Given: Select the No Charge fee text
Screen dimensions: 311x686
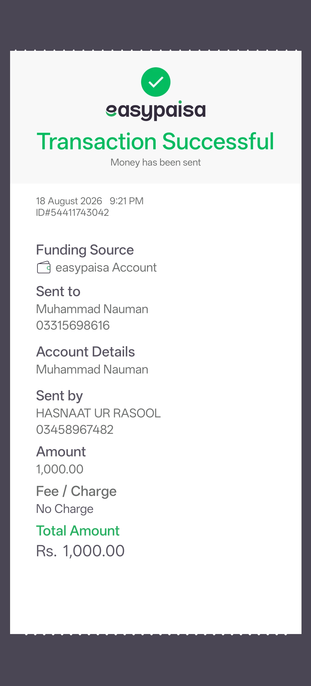Looking at the screenshot, I should pos(65,509).
